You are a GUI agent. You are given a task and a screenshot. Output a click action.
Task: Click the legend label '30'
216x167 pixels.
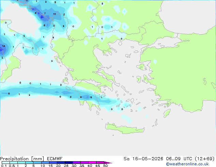click(x=74, y=166)
